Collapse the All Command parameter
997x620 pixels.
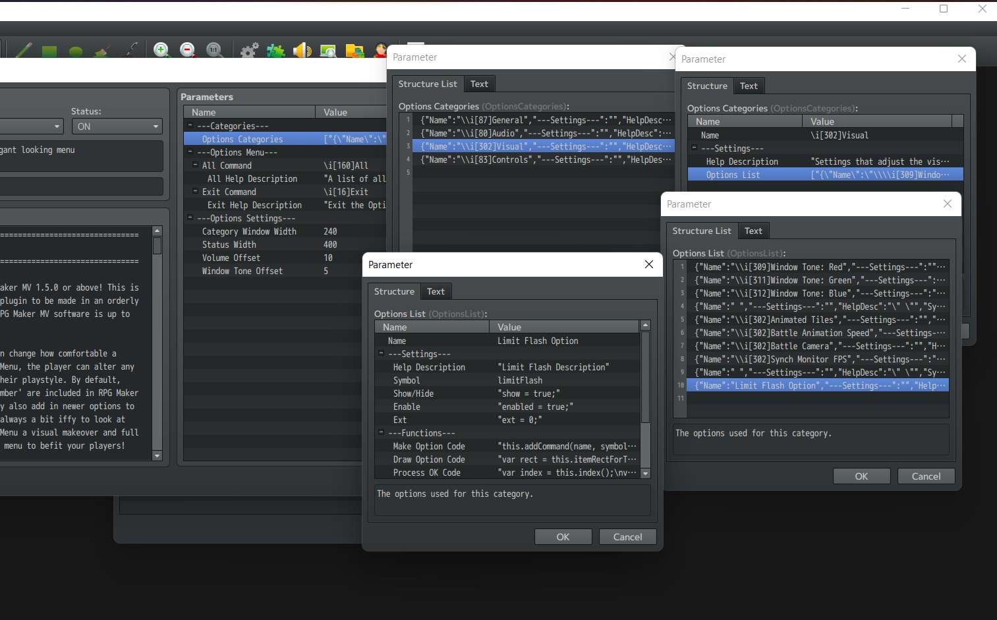(195, 165)
